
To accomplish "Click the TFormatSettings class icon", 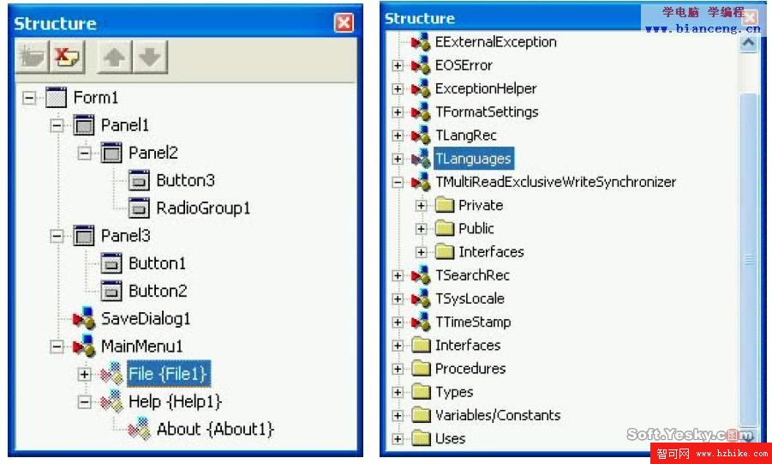I will [x=421, y=112].
